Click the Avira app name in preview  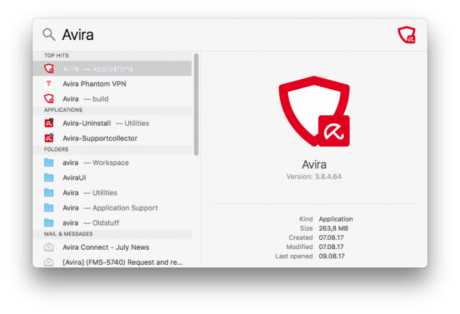click(x=314, y=165)
